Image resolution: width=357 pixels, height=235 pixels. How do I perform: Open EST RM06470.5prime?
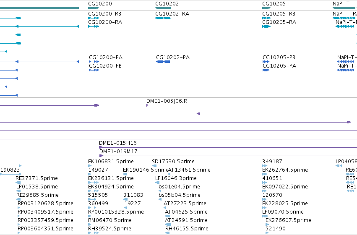pos(110,220)
